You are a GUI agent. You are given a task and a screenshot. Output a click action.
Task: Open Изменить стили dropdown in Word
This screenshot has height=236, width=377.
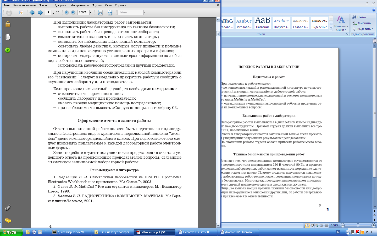coord(341,23)
